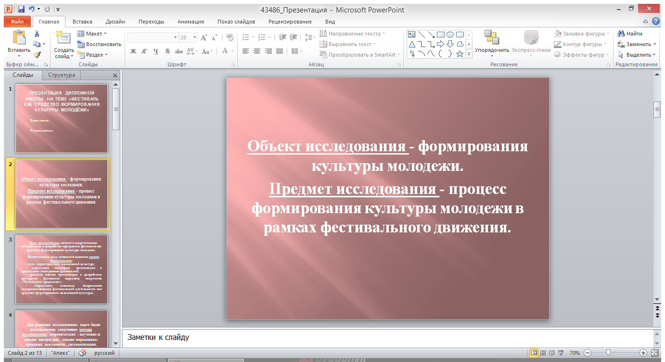Open the Файл menu tab

coord(17,22)
